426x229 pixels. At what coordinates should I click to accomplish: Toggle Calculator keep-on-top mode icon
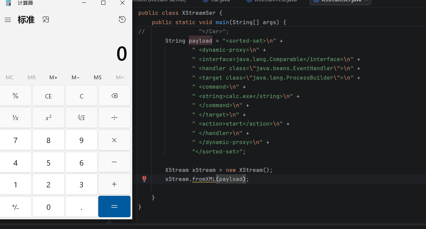coord(46,19)
